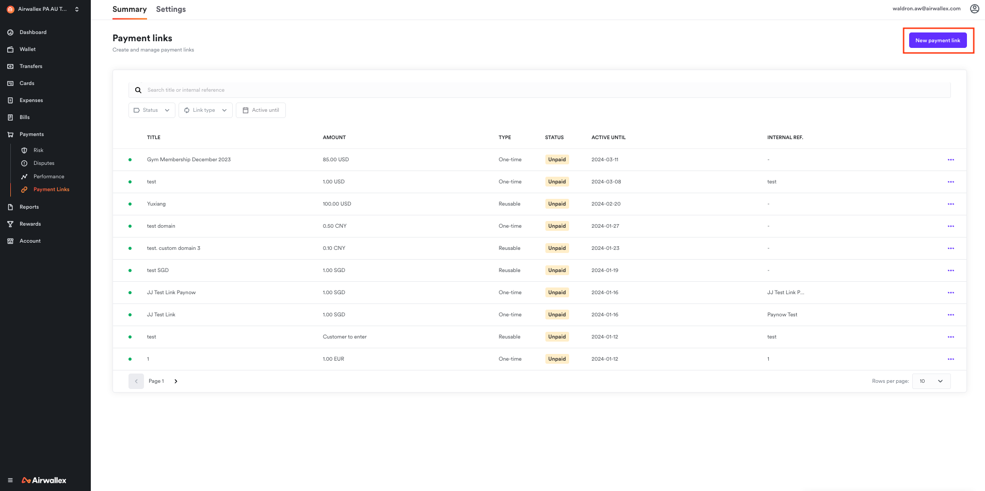Expand the Status filter dropdown
Screen dimensions: 985x491
[x=151, y=110]
